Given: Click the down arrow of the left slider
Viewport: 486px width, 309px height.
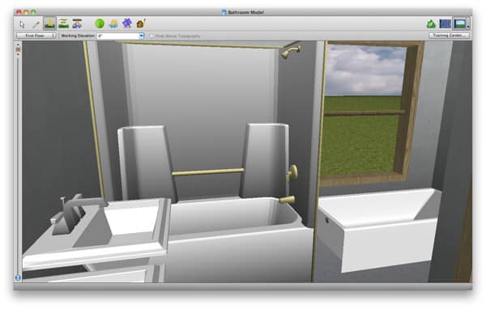Looking at the screenshot, I should pyautogui.click(x=18, y=54).
